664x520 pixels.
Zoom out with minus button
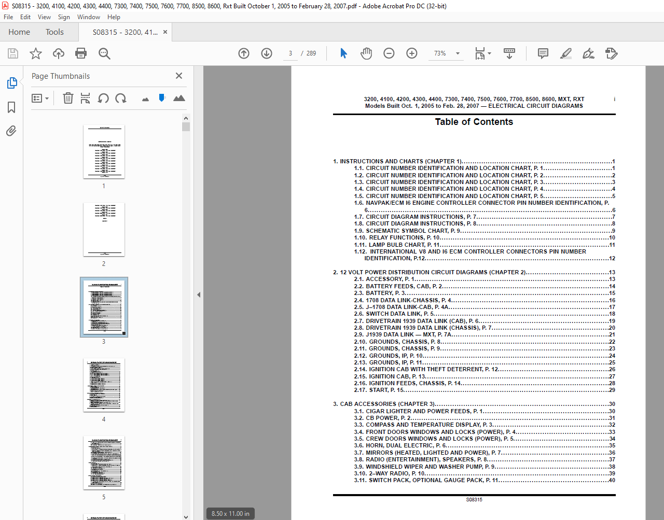(x=389, y=53)
